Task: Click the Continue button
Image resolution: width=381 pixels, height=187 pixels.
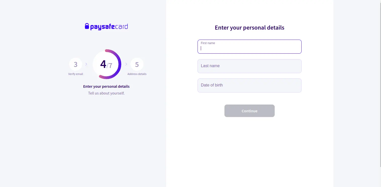Action: coord(250,111)
